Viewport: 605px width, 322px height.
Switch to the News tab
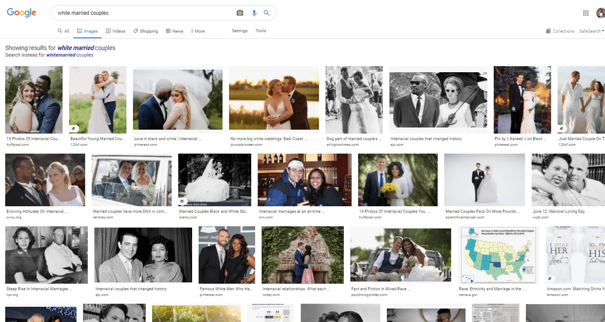coord(174,31)
